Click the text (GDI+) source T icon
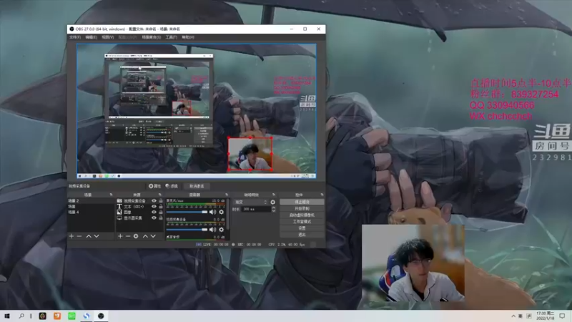Image resolution: width=572 pixels, height=322 pixels. pyautogui.click(x=119, y=206)
